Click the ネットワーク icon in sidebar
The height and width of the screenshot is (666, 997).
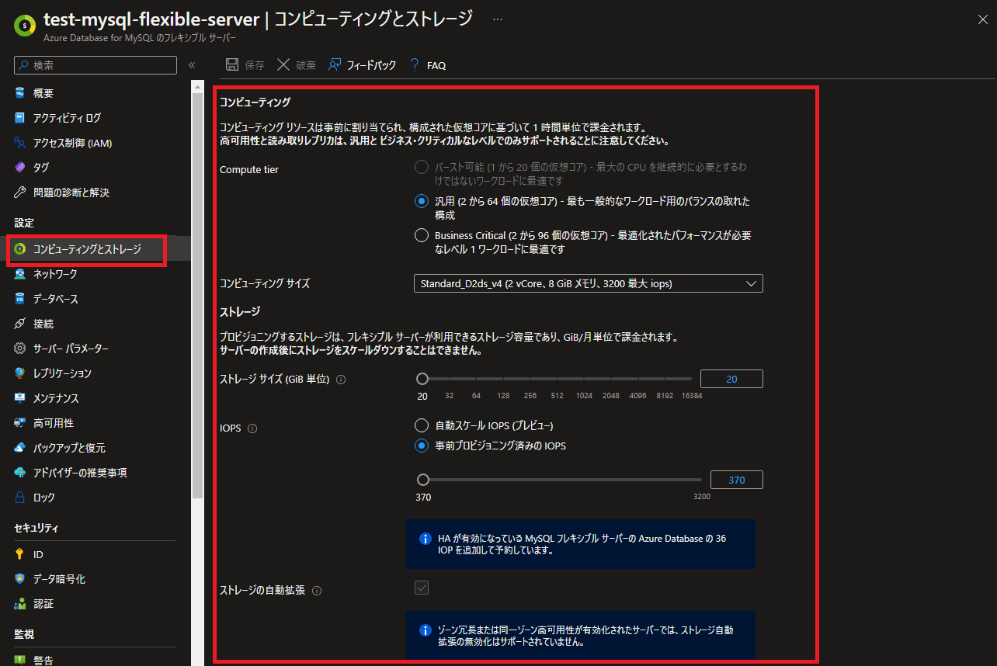pos(20,274)
